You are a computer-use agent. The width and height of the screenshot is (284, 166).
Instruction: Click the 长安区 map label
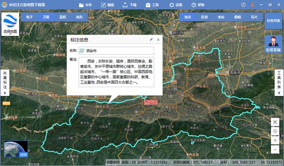click(x=173, y=107)
